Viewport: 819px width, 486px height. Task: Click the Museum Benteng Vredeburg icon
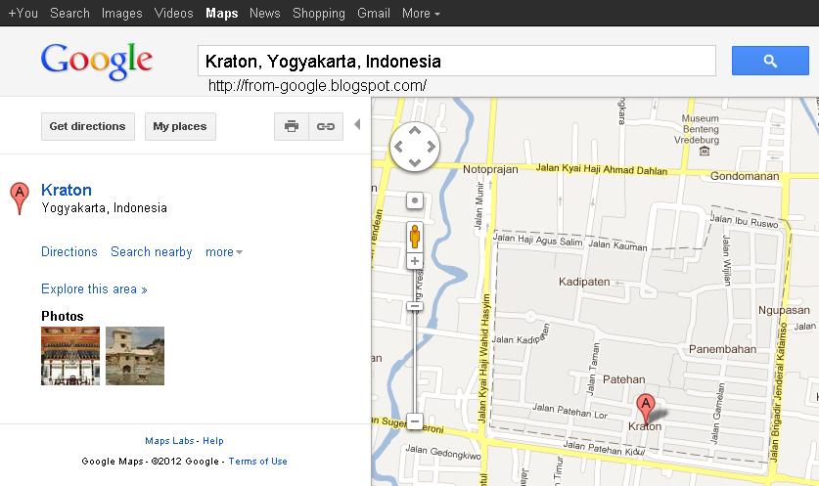coord(705,151)
